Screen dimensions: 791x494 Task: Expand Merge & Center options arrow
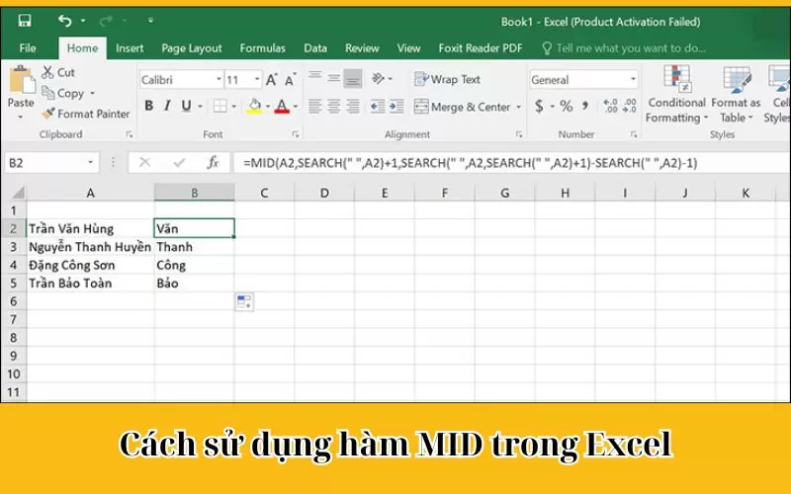(518, 107)
